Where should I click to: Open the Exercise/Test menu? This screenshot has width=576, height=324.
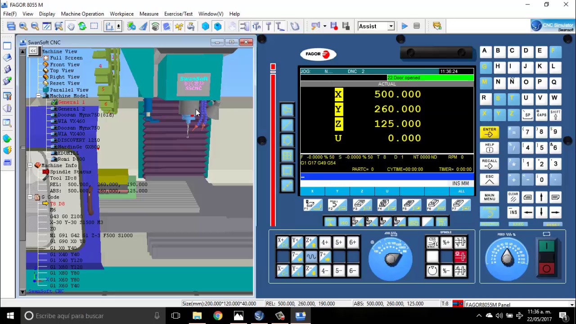coord(178,14)
